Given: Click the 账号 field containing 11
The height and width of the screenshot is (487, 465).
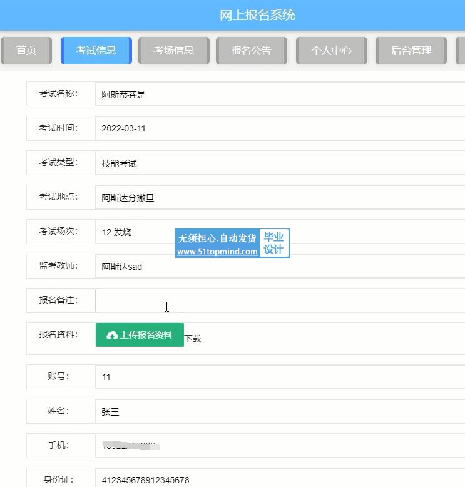Looking at the screenshot, I should [280, 377].
